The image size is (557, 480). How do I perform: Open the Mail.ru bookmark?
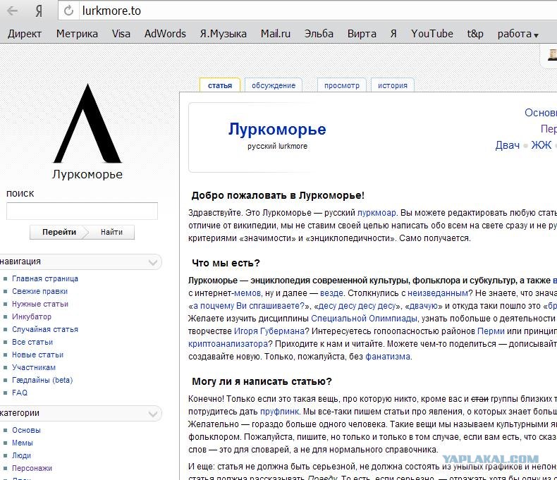pos(276,34)
